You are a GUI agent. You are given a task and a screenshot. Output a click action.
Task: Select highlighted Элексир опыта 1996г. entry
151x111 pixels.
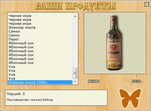[40, 82]
